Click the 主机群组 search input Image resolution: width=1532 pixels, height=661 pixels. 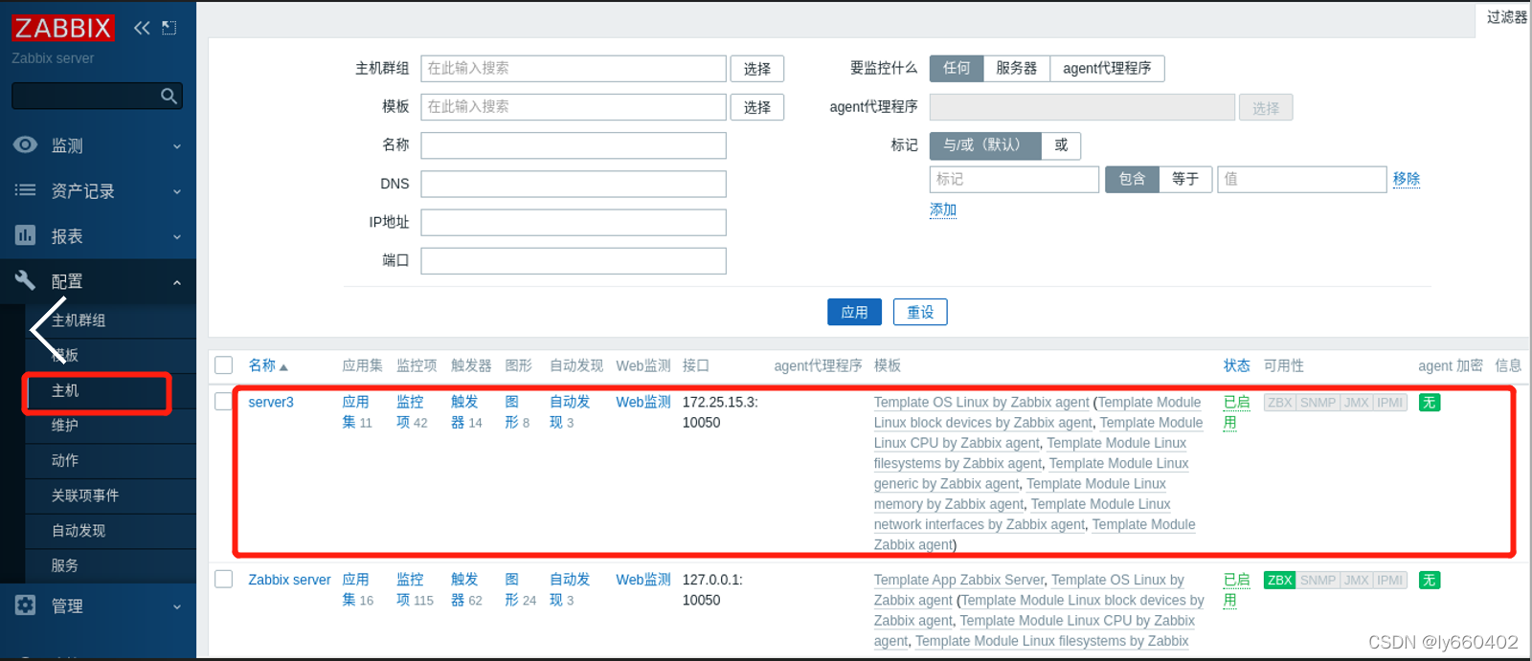tap(574, 69)
